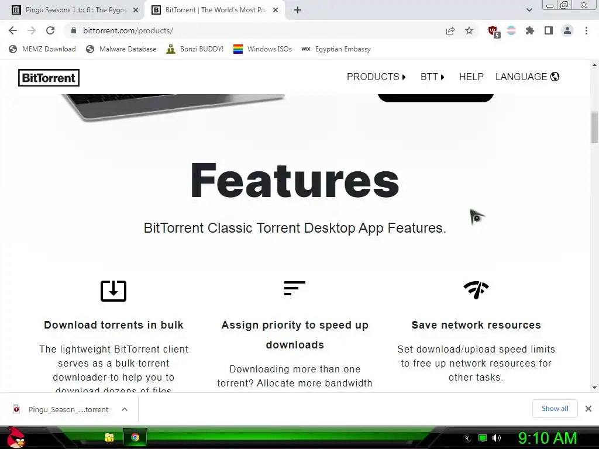599x449 pixels.
Task: Click the volume speaker tray icon
Action: [497, 438]
